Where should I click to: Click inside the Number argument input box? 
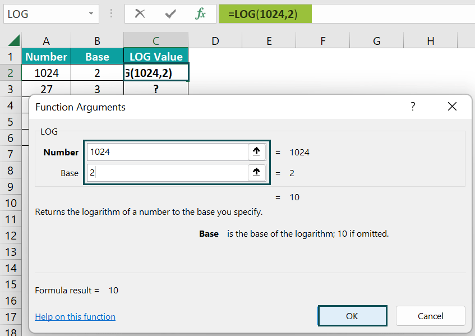168,152
